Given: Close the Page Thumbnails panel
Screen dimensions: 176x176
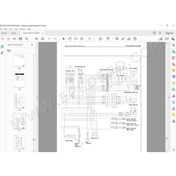Looking at the screenshot, I should [x=32, y=45].
